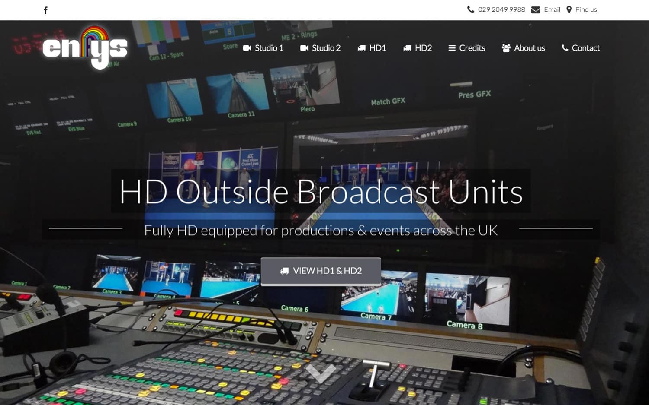Click the list icon next to Credits
This screenshot has width=649, height=405.
pos(452,48)
